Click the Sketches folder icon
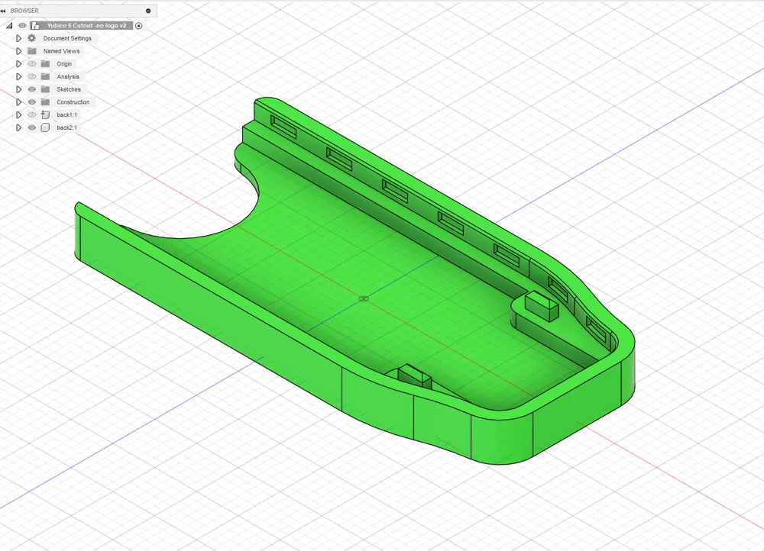Screen dimensions: 764x551 click(45, 89)
